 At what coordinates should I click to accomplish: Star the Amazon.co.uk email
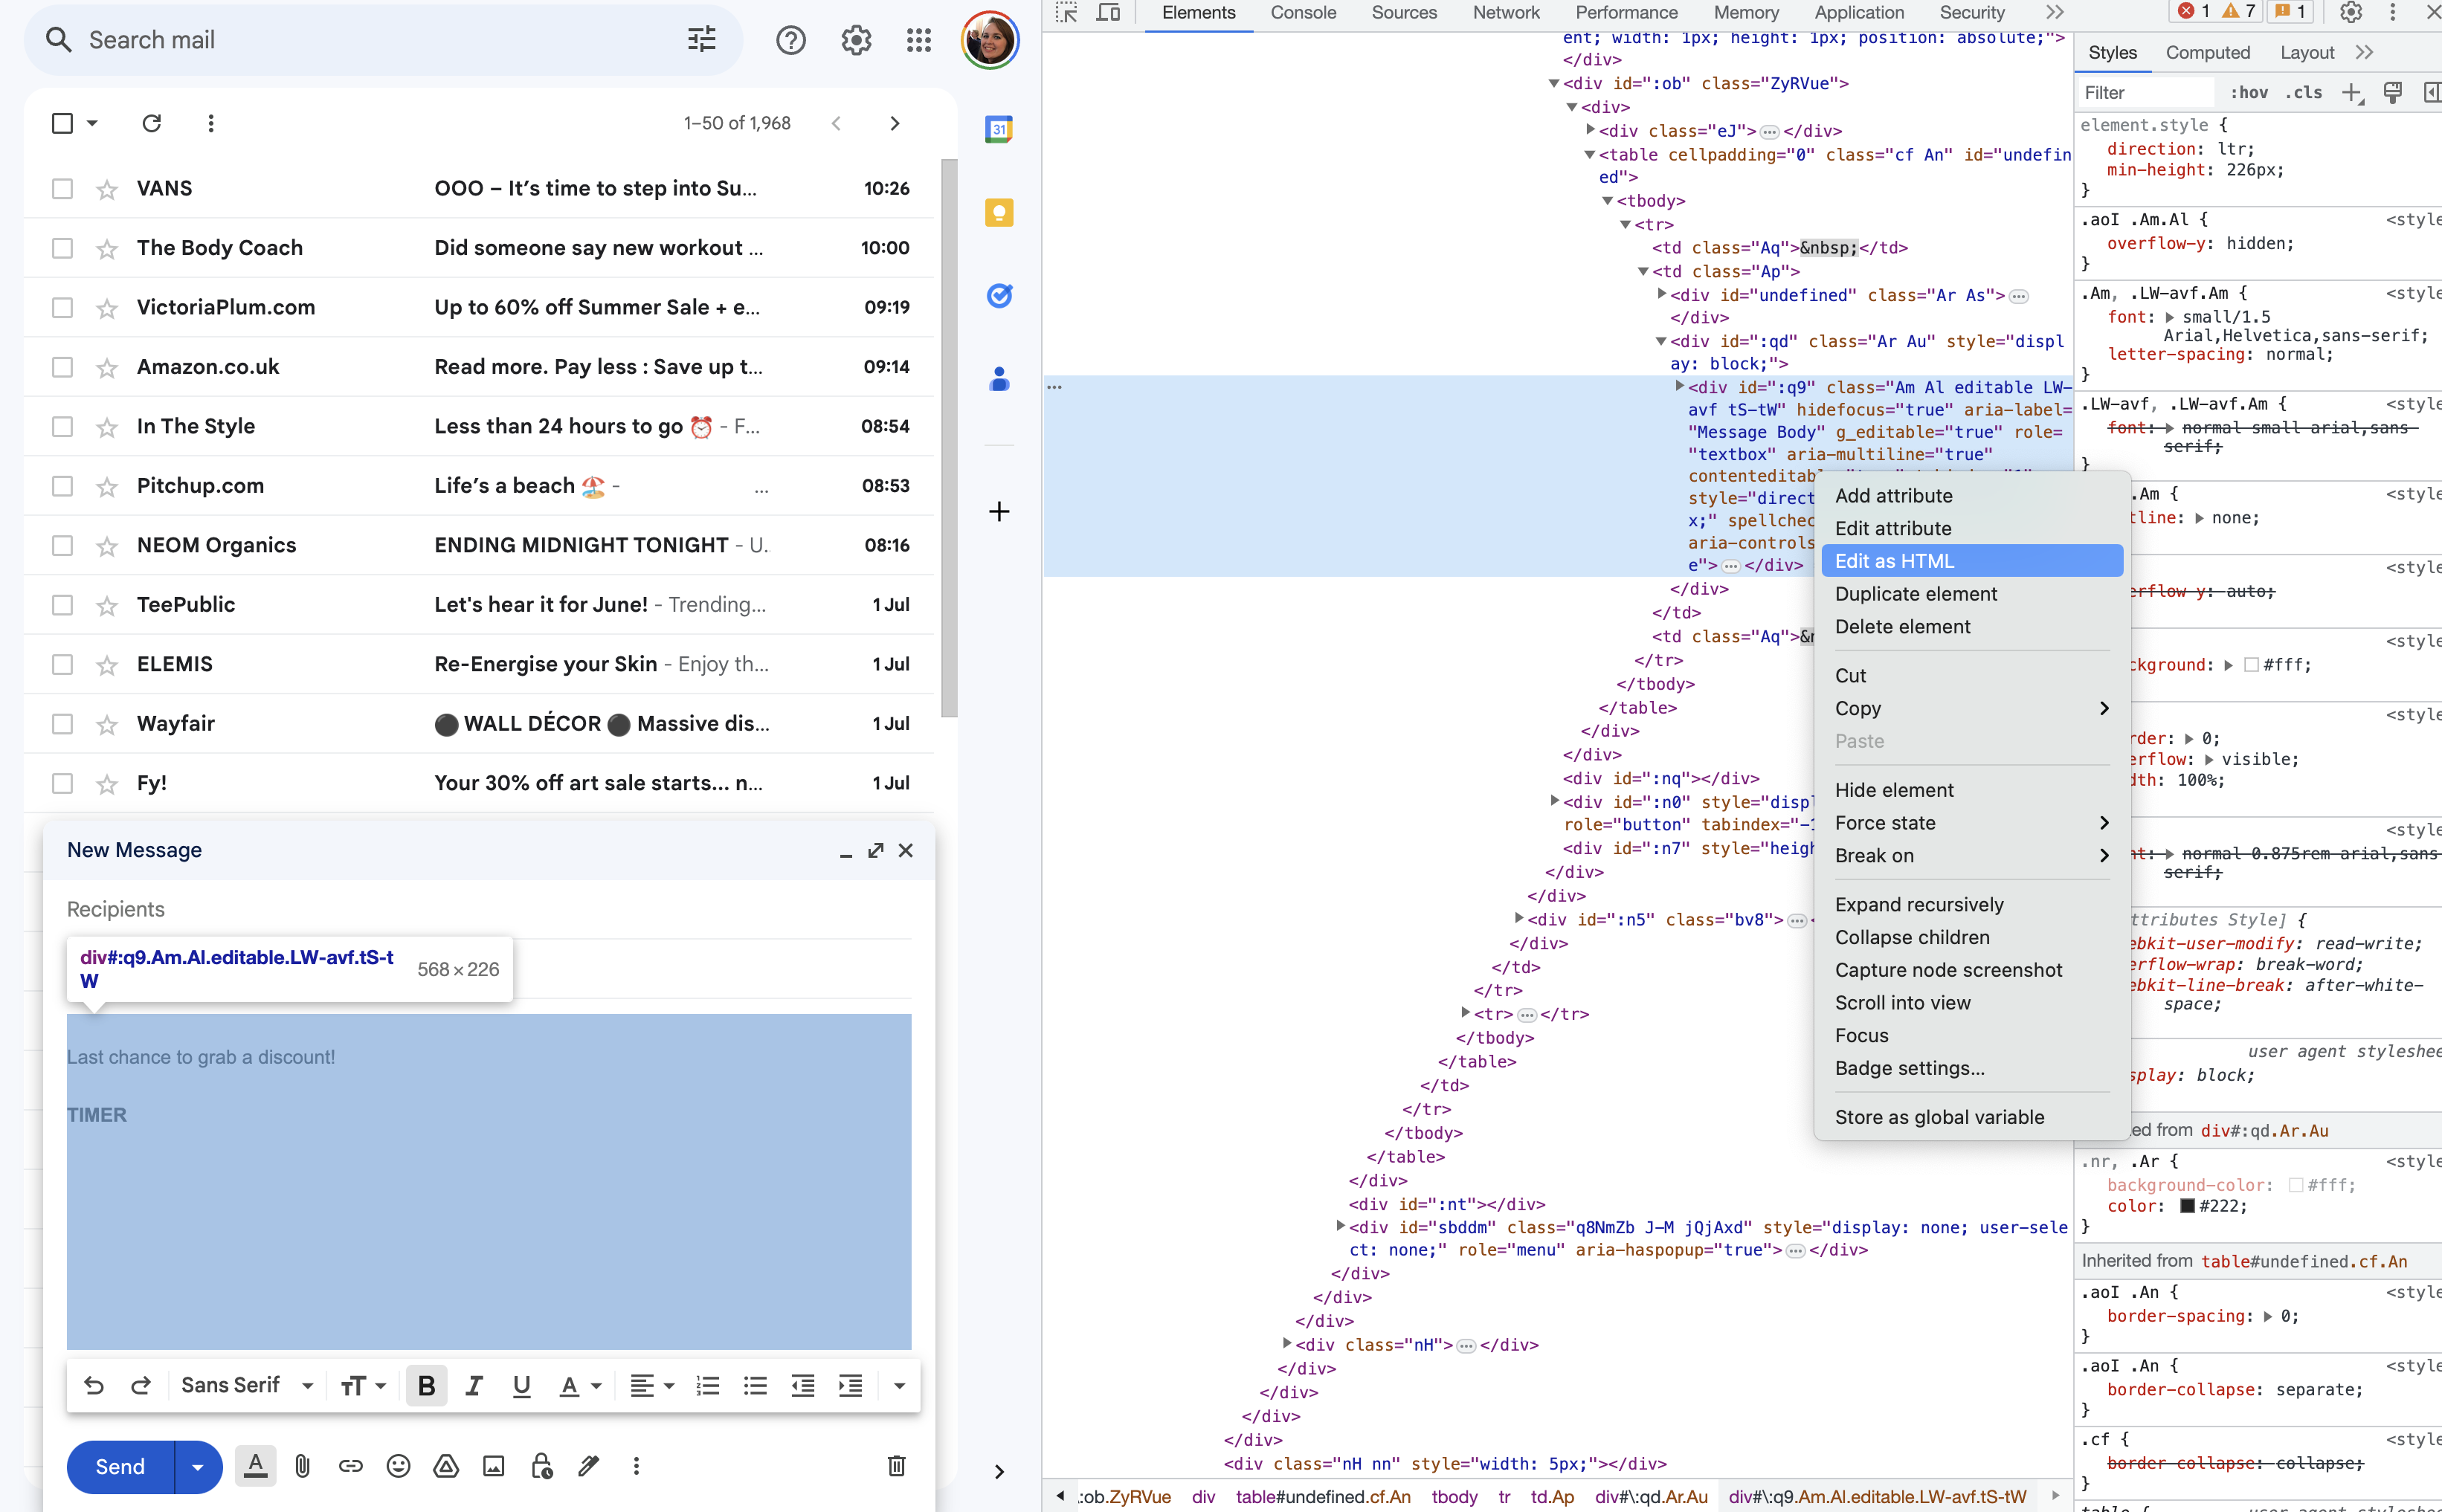[x=107, y=367]
